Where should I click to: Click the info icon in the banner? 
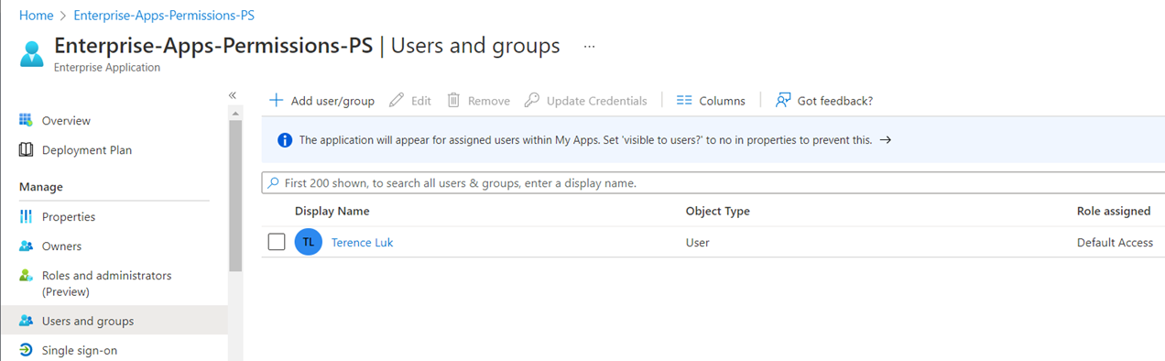coord(284,140)
